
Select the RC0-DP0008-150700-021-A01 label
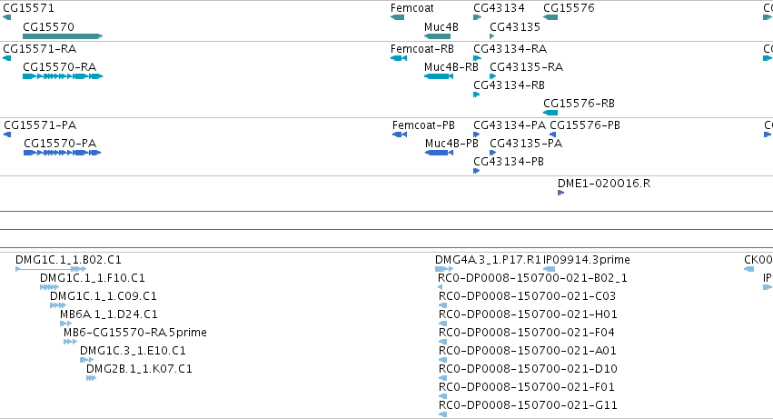(528, 351)
